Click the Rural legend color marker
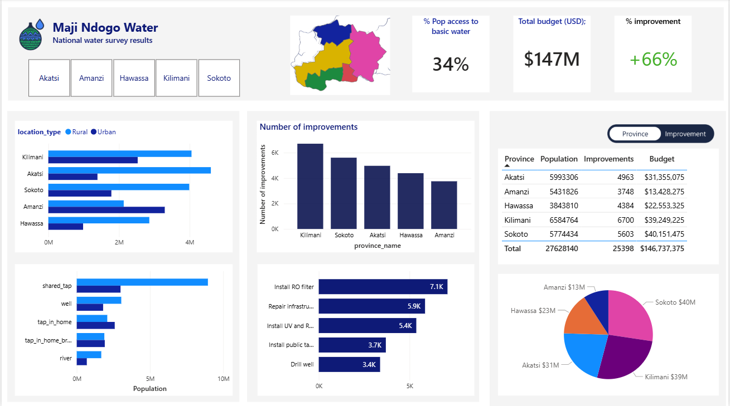The width and height of the screenshot is (730, 406). pos(69,132)
